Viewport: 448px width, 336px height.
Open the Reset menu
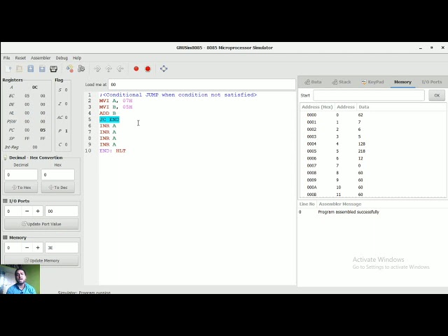(x=20, y=57)
